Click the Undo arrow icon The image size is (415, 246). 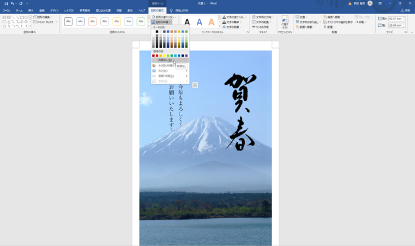point(12,4)
